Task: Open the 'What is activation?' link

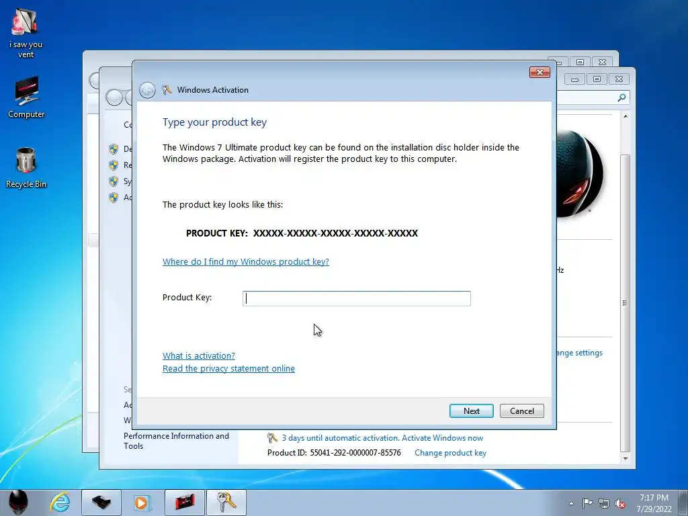Action: pos(199,356)
